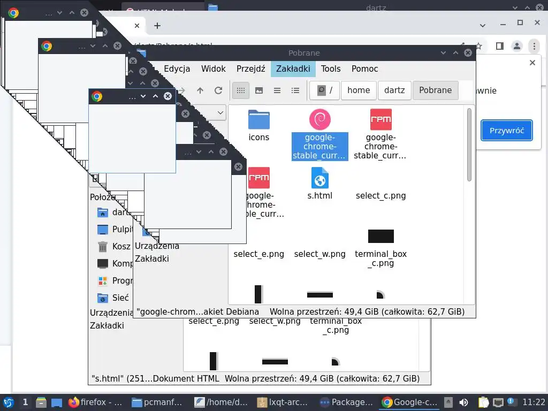The width and height of the screenshot is (548, 411).
Task: Switch to pcmanfm taskbar entry
Action: [x=157, y=402]
